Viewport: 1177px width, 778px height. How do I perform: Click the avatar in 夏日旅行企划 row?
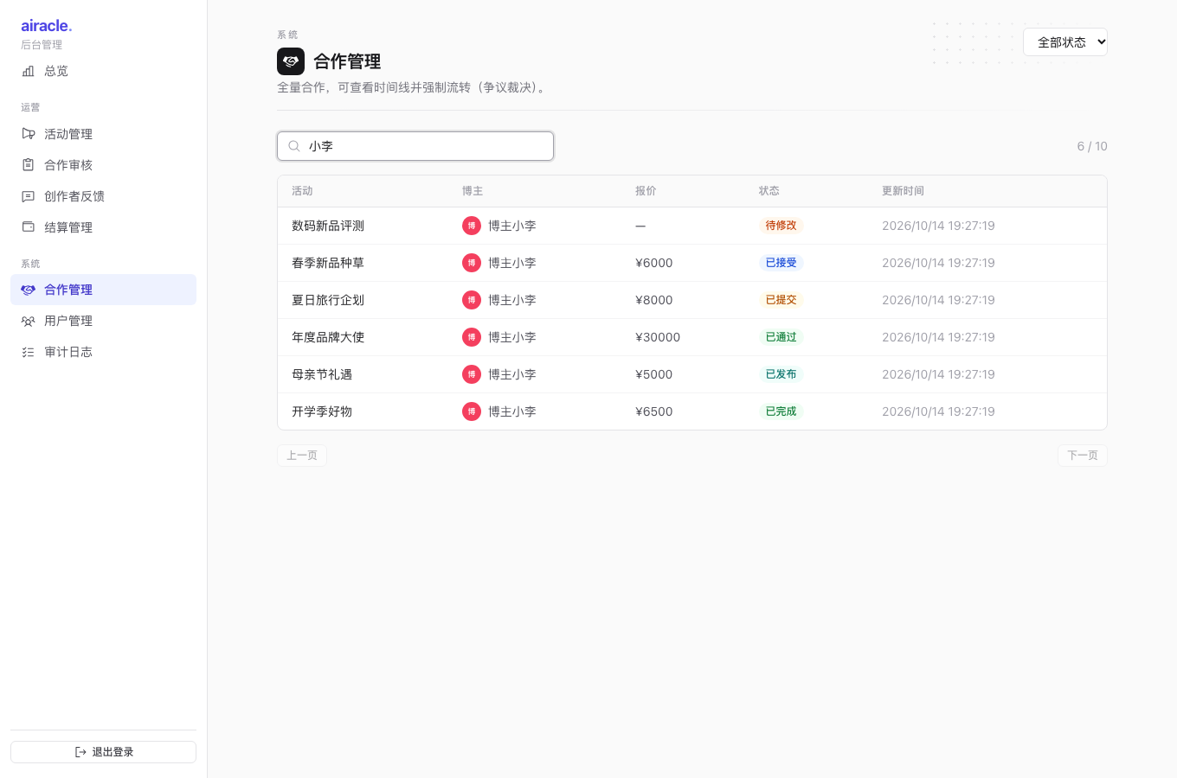point(472,300)
